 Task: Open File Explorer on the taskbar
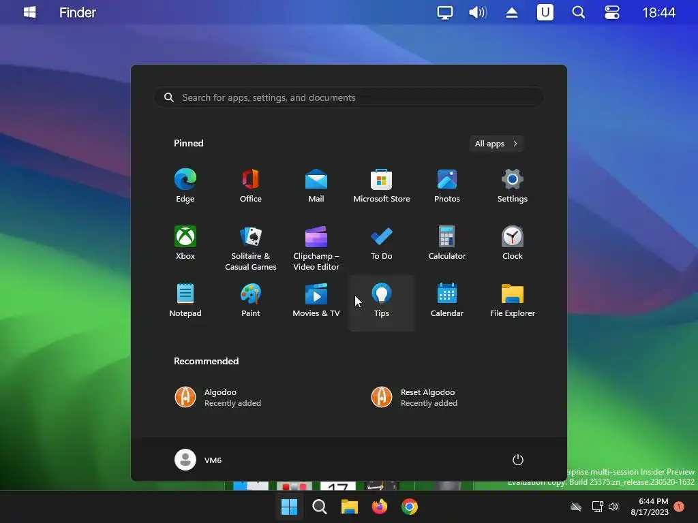[350, 507]
